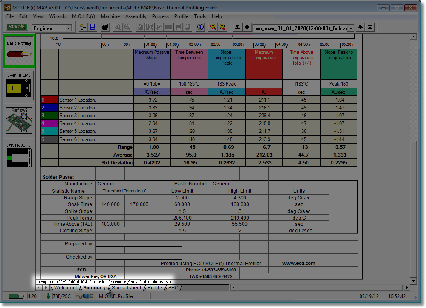
Task: Click the first yellow MOLE download icon
Action: click(x=213, y=27)
